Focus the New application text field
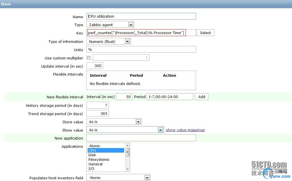The width and height of the screenshot is (292, 181). [141, 138]
